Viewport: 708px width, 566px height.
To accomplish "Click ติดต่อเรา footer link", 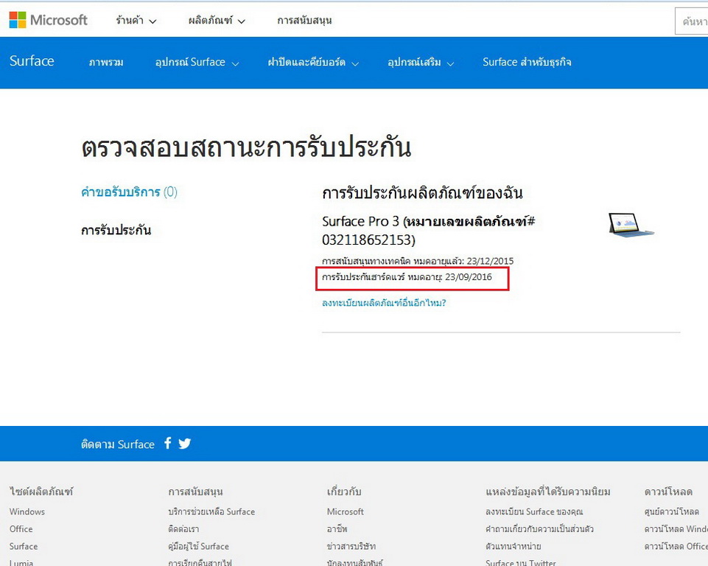I will pos(183,529).
